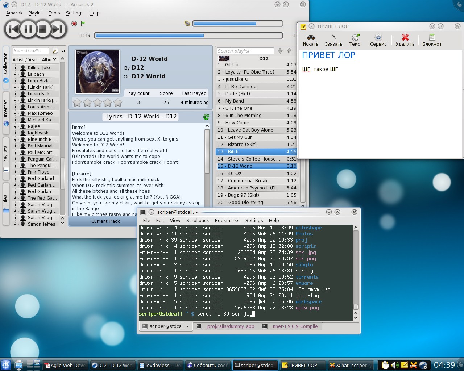Expand the Pink Floyd artist node
The image size is (464, 371).
point(15,172)
